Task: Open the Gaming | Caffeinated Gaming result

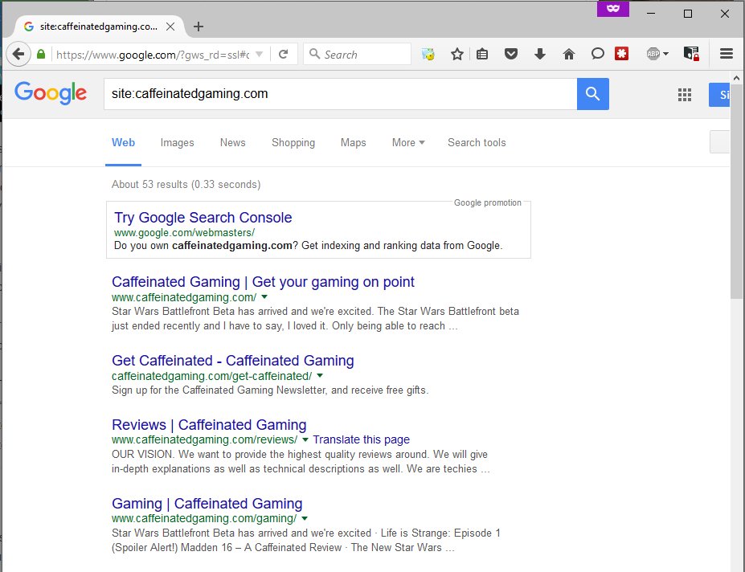Action: click(207, 503)
